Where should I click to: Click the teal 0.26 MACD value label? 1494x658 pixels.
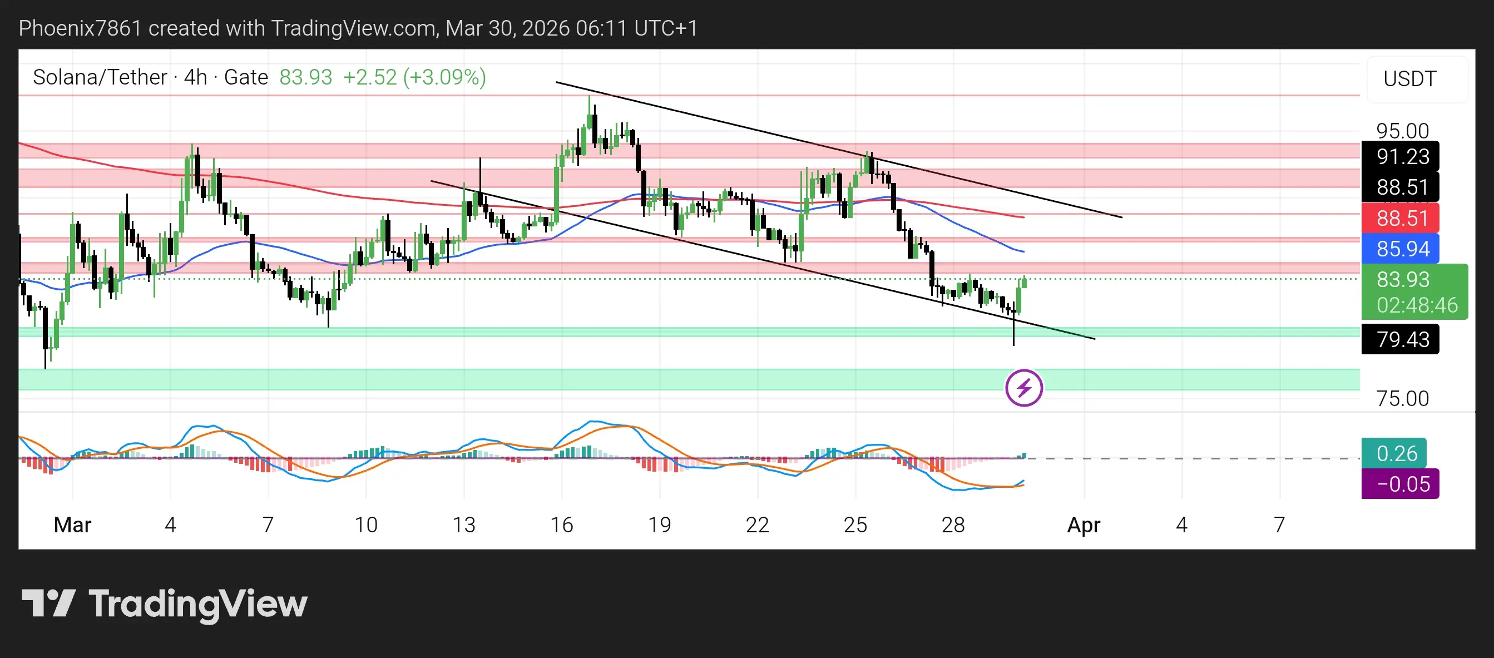coord(1396,453)
